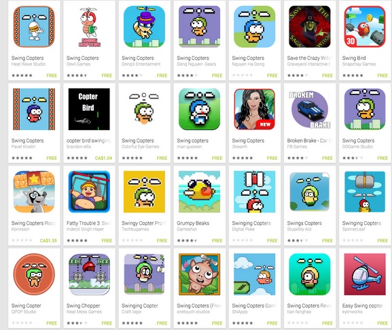
Task: Open the Swing Copters pig icon by onetouch studios
Action: (199, 274)
